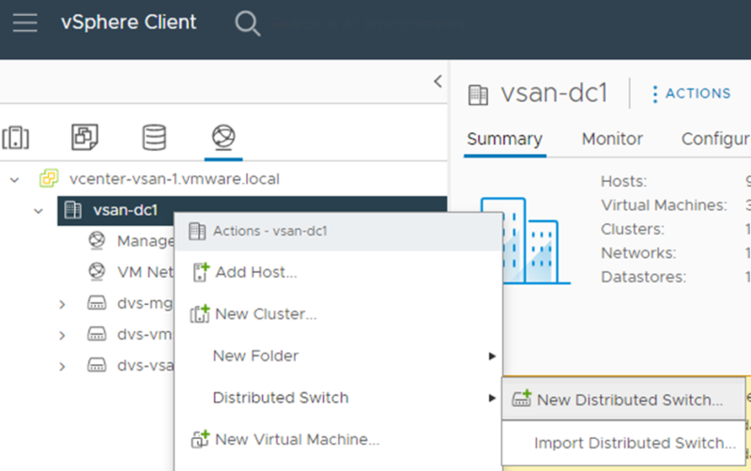Switch to Storage inventory view icon
Viewport: 751px width, 471px height.
(154, 137)
